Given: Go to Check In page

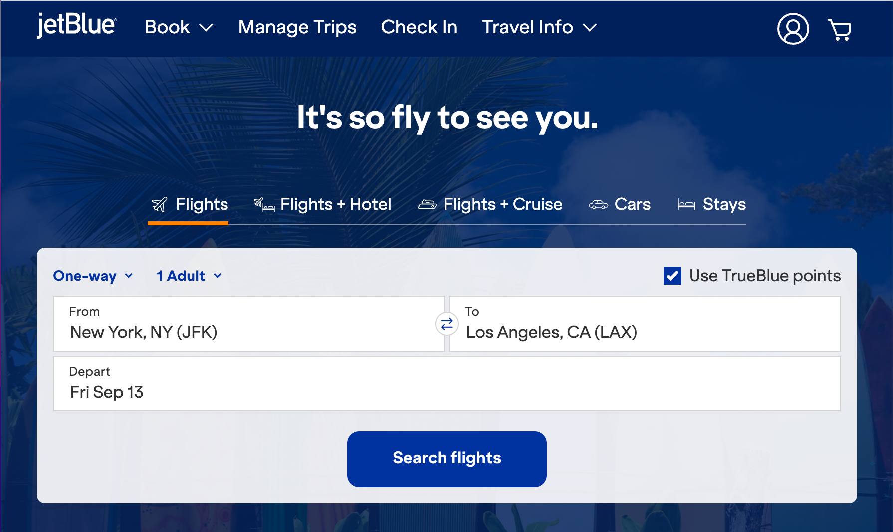Looking at the screenshot, I should [419, 27].
